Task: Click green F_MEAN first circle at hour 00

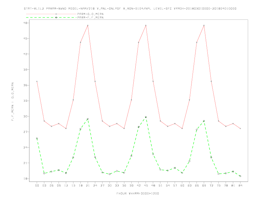Action: (x=37, y=138)
